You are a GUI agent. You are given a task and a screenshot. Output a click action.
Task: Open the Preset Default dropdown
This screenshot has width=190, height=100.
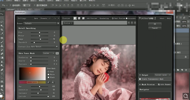pyautogui.click(x=58, y=23)
